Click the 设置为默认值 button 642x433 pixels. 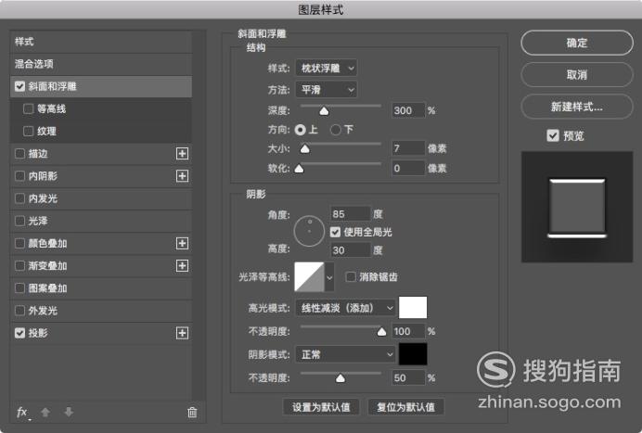click(x=321, y=407)
